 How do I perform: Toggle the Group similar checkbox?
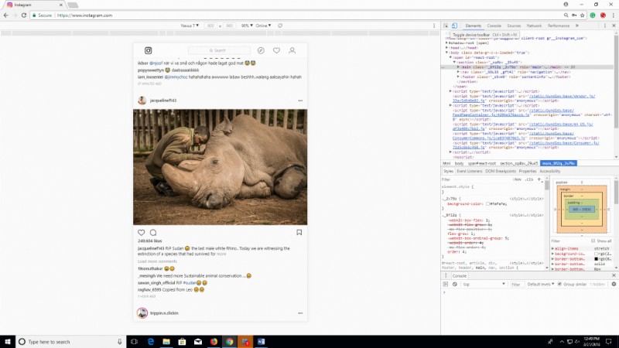click(559, 284)
